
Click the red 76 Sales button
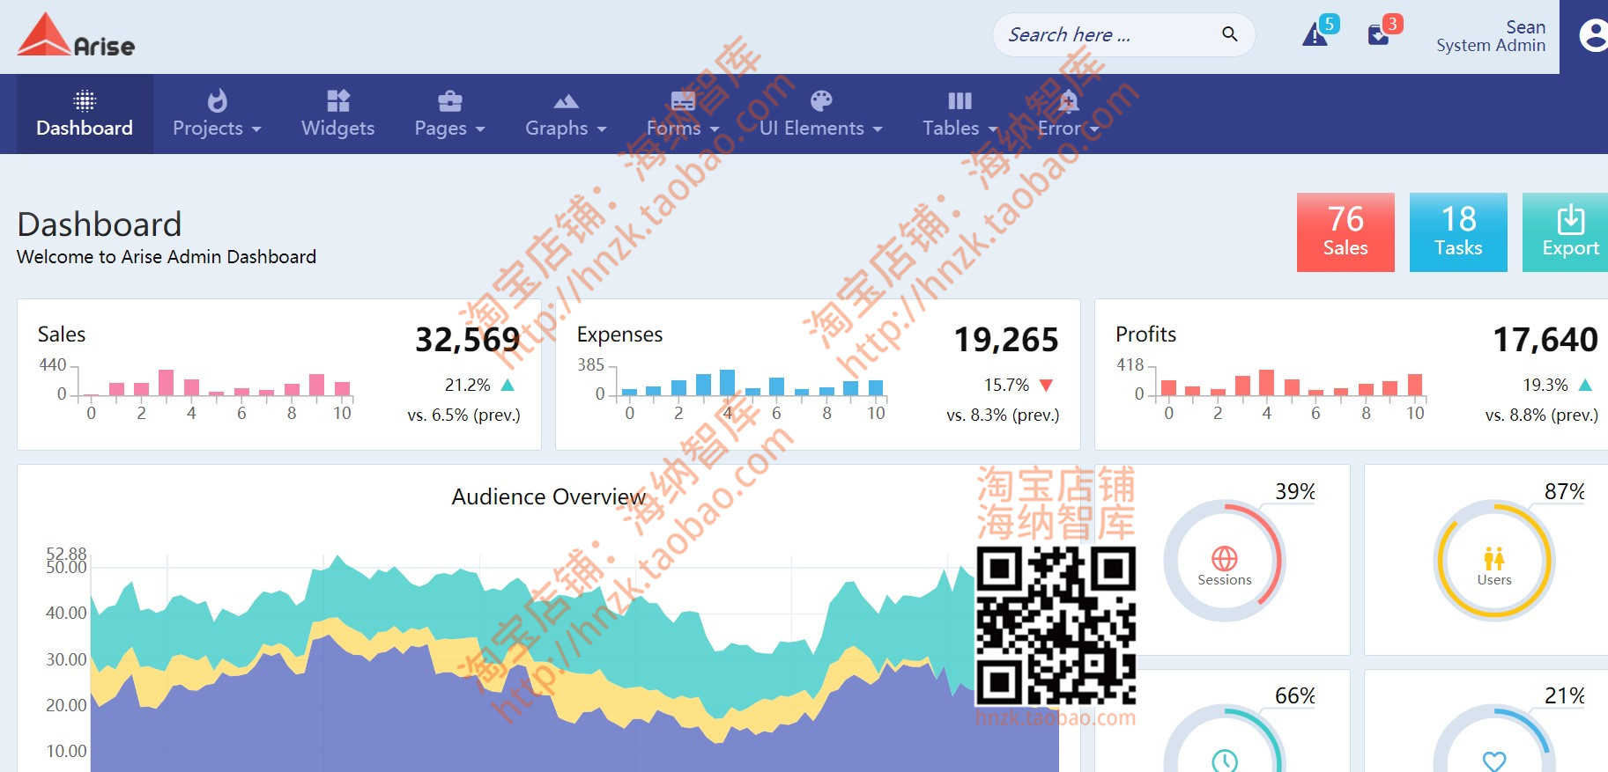(x=1345, y=232)
